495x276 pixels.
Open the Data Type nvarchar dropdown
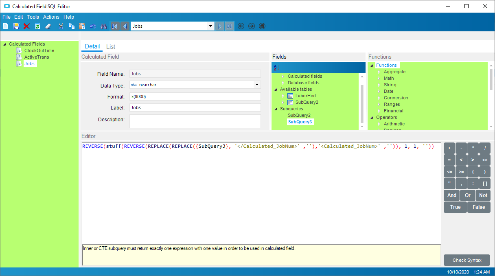pyautogui.click(x=257, y=85)
